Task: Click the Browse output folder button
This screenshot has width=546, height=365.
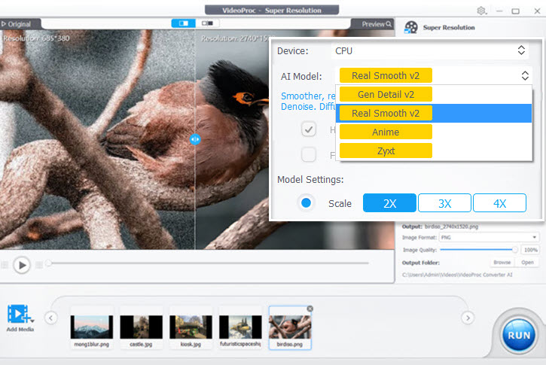Action: click(x=502, y=263)
